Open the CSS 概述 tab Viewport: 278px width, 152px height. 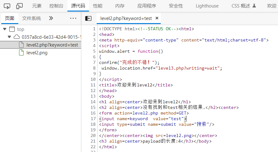coord(241,6)
